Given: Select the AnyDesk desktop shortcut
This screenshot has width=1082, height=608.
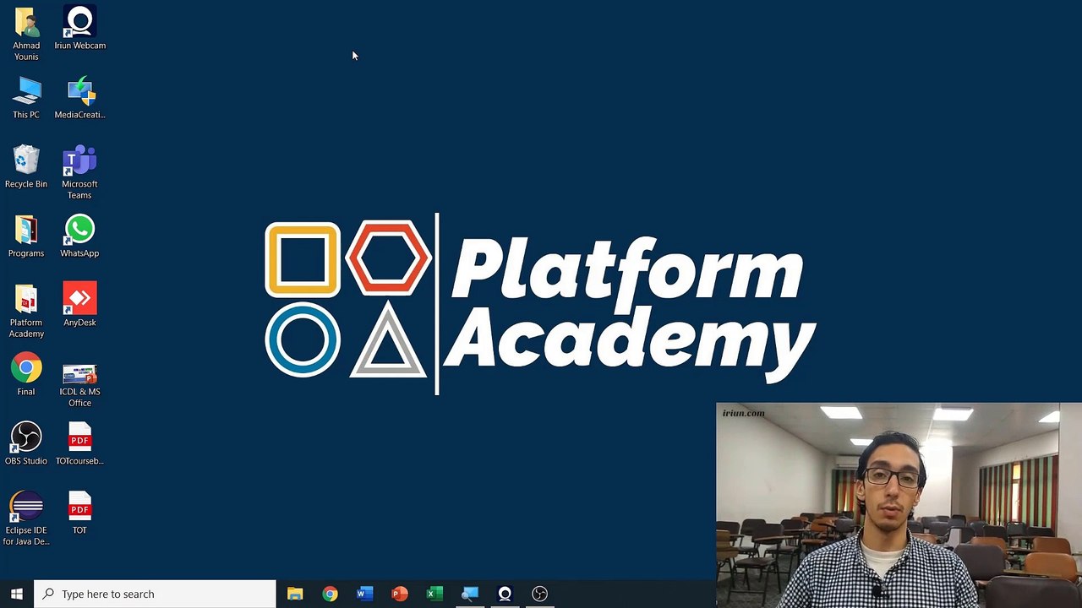Looking at the screenshot, I should 79,306.
